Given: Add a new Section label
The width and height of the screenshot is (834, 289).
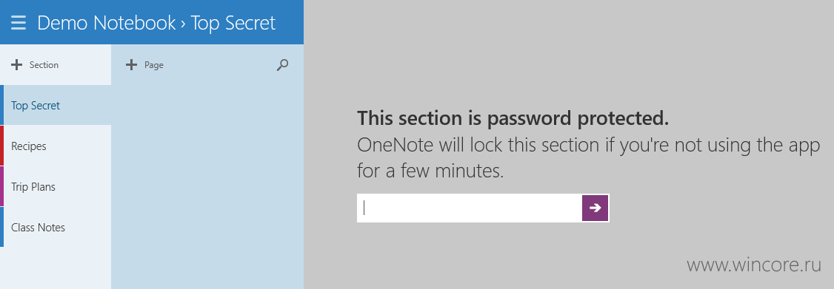Looking at the screenshot, I should 44,65.
